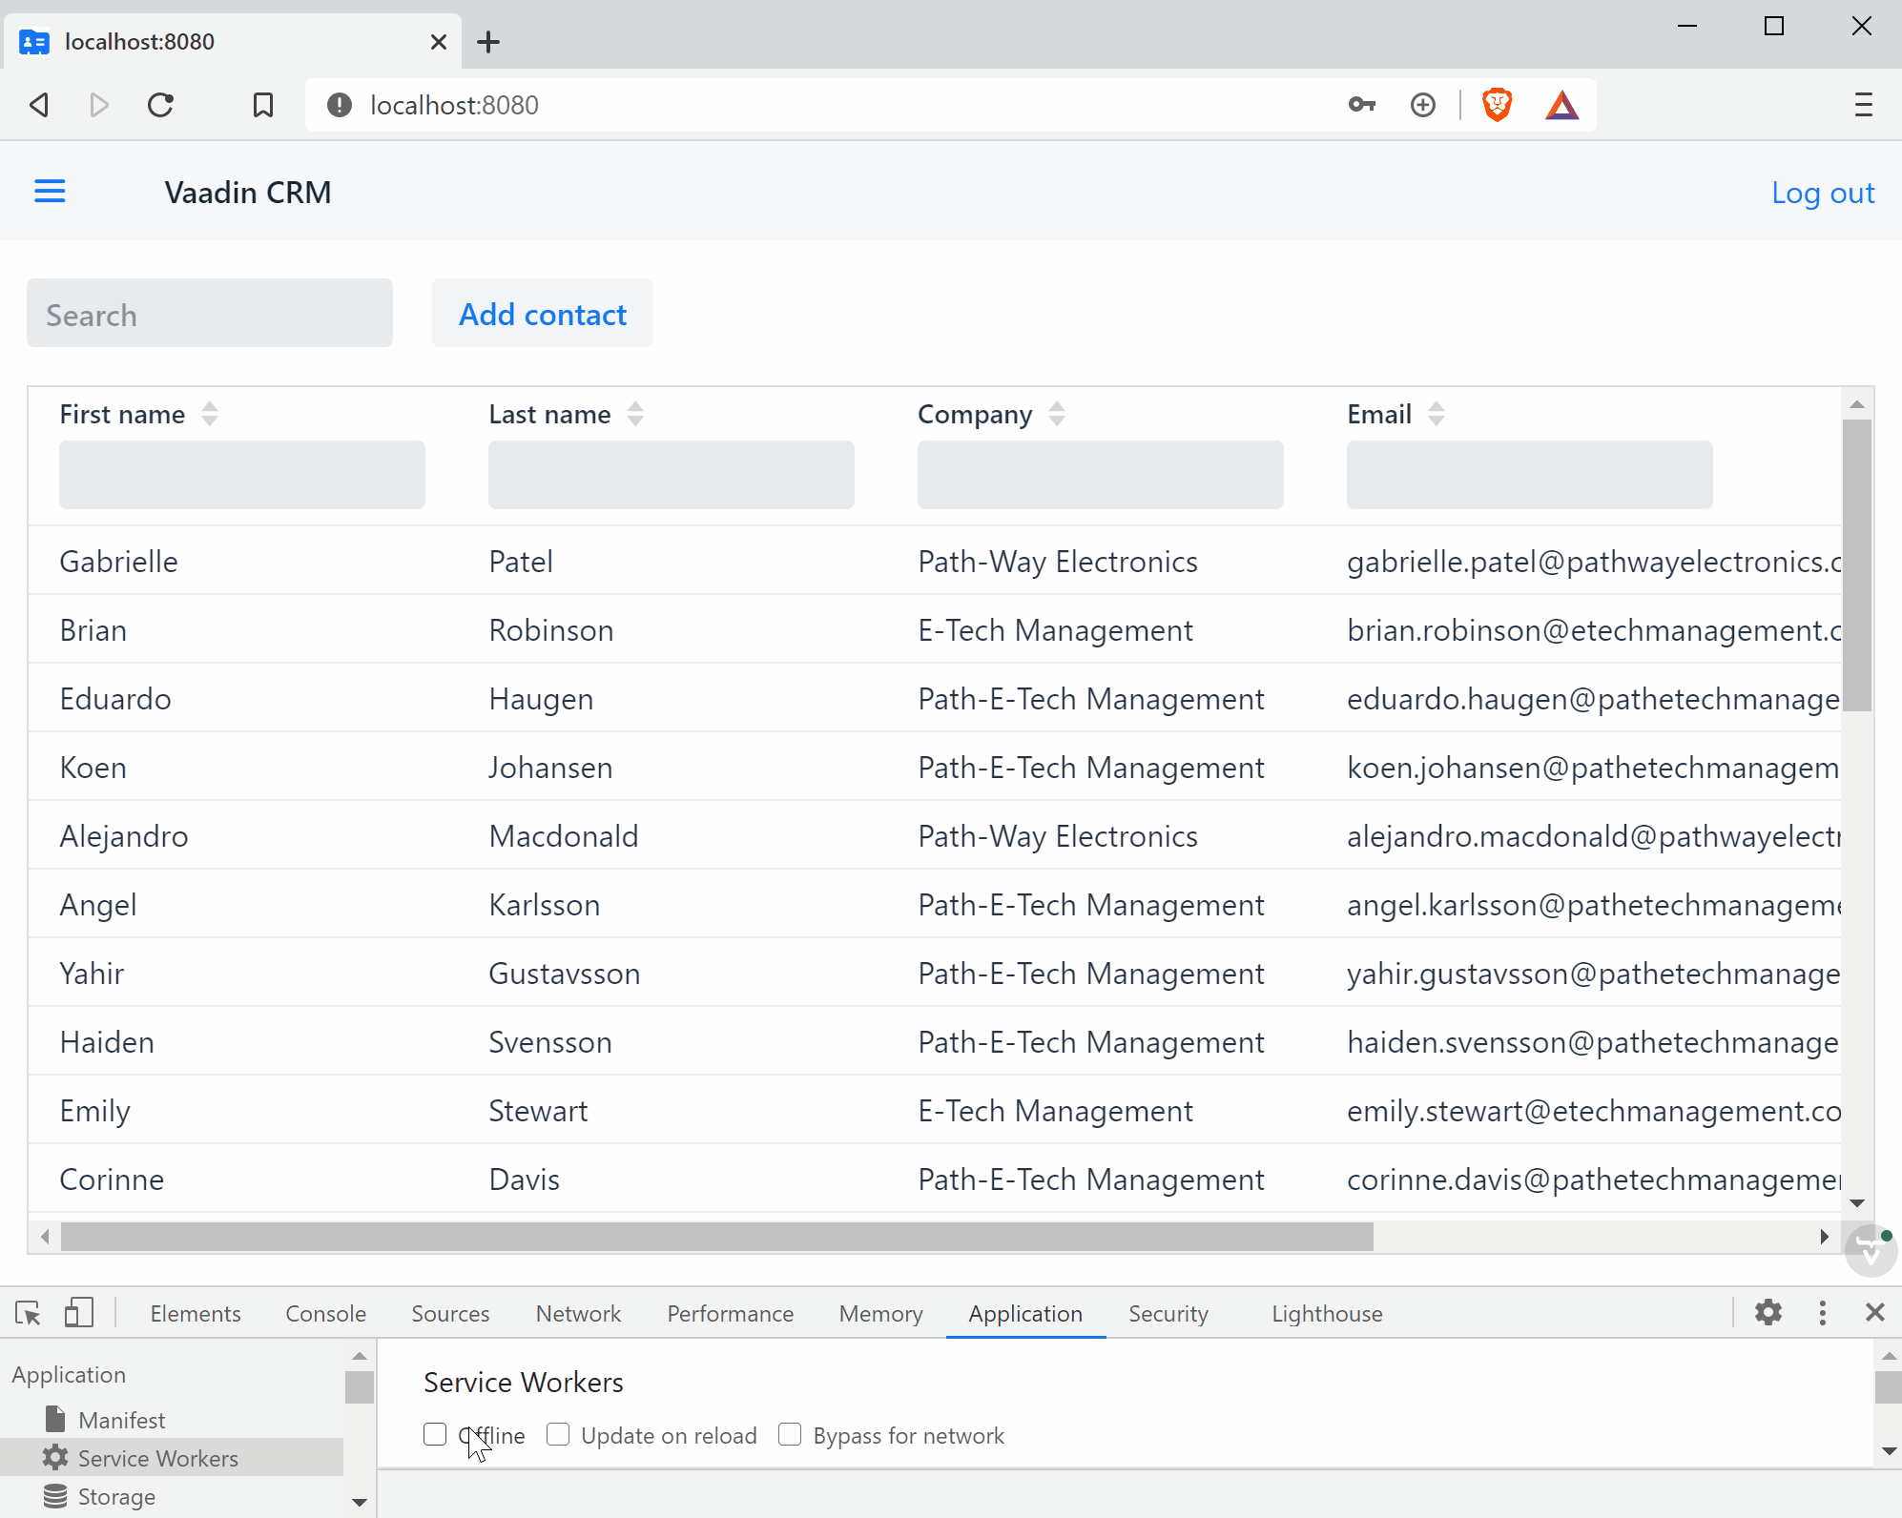Check Update on reload for the service worker
The width and height of the screenshot is (1902, 1518).
558,1434
